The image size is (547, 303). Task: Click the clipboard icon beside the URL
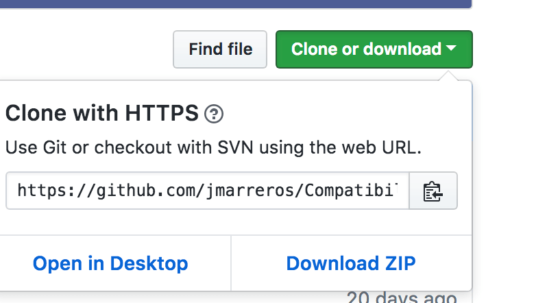pos(433,191)
